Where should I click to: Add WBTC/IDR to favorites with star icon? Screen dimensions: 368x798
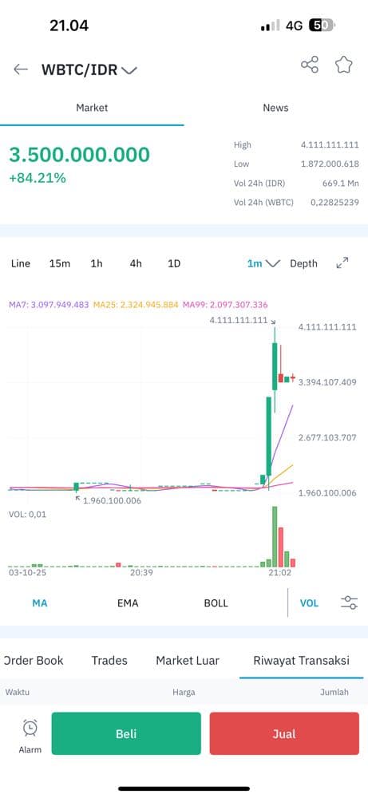[343, 65]
